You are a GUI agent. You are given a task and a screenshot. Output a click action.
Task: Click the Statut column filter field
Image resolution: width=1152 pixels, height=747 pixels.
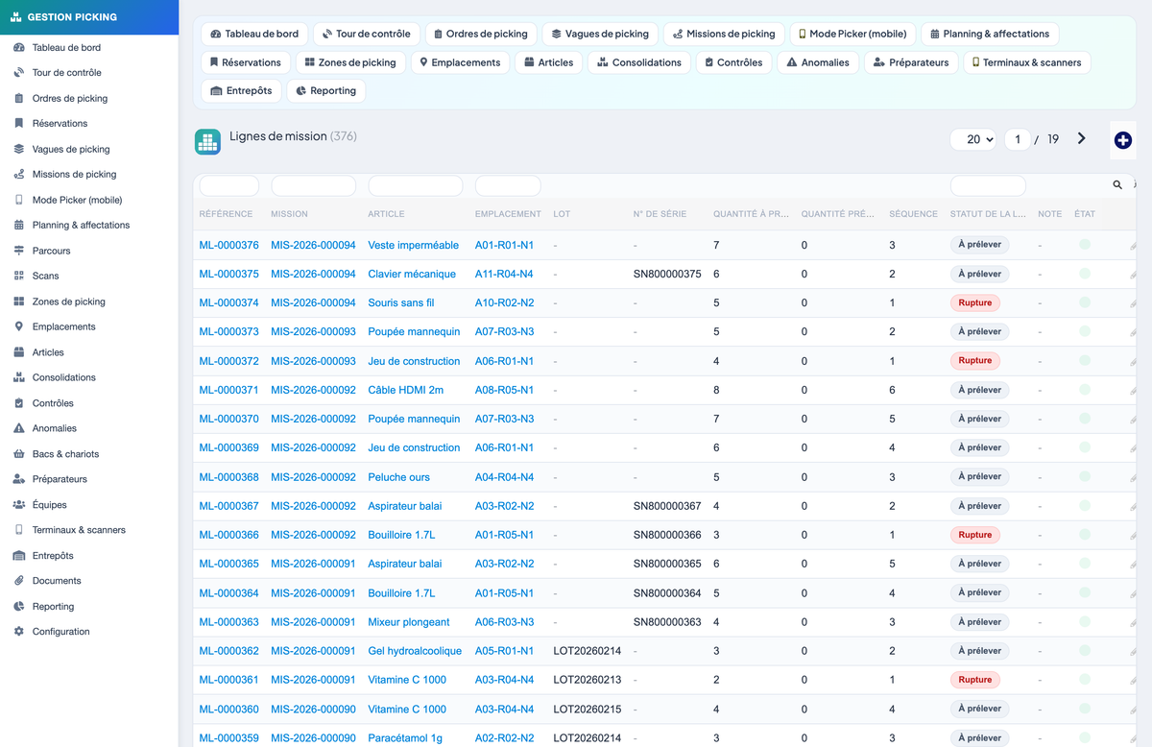coord(988,185)
